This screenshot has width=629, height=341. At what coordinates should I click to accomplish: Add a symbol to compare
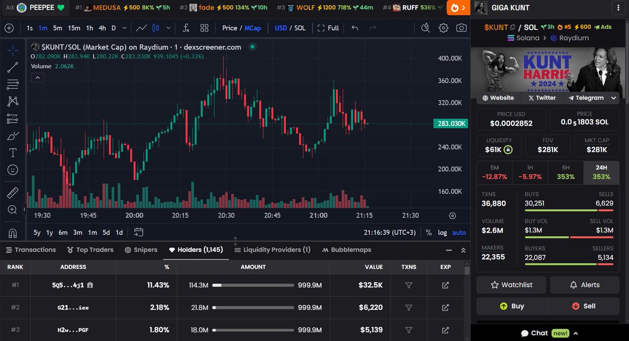pos(9,28)
